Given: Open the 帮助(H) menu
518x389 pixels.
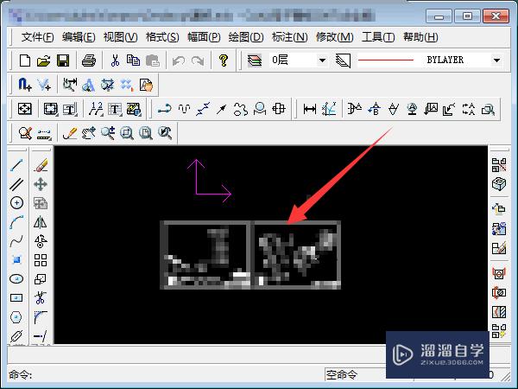Looking at the screenshot, I should click(x=420, y=36).
